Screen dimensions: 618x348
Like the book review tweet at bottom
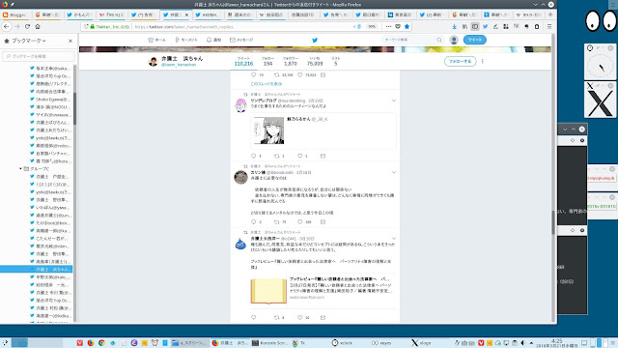point(300,317)
